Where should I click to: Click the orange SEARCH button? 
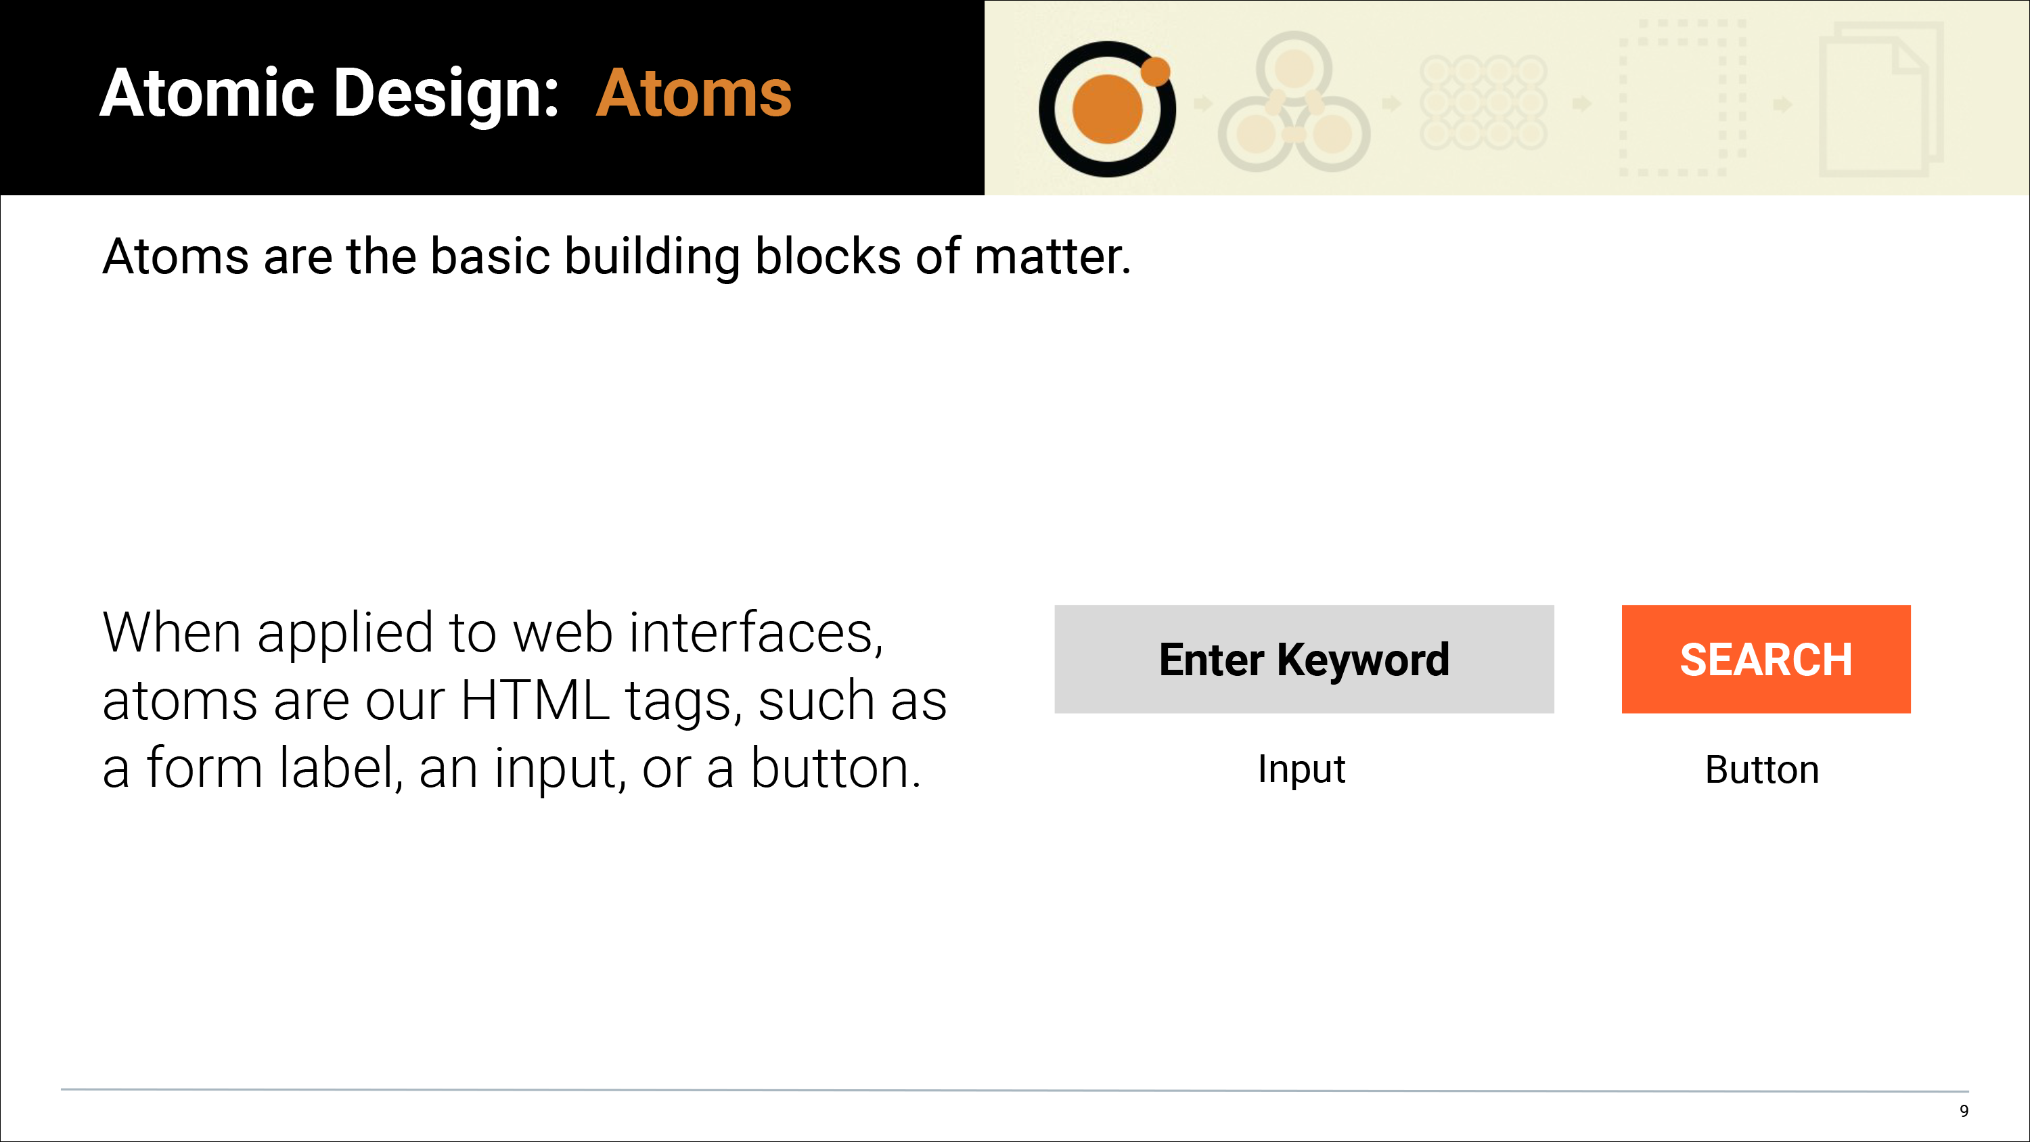1765,659
